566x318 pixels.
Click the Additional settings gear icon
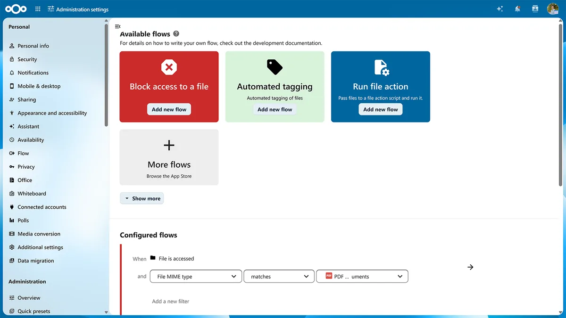(12, 247)
